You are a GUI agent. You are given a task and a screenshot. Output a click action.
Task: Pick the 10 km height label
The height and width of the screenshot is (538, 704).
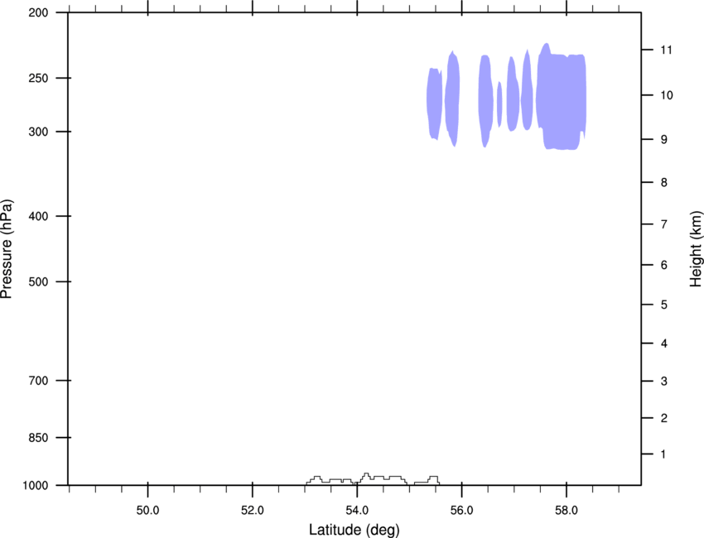[667, 95]
